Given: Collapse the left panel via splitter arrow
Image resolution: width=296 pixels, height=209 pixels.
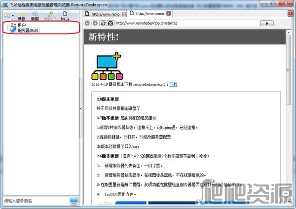Looking at the screenshot, I should tap(81, 108).
